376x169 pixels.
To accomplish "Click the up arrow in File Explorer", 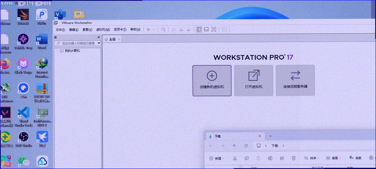I will (x=234, y=146).
